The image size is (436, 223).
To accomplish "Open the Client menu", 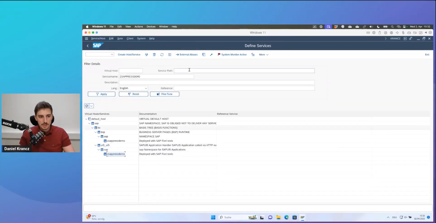I will pos(130,39).
